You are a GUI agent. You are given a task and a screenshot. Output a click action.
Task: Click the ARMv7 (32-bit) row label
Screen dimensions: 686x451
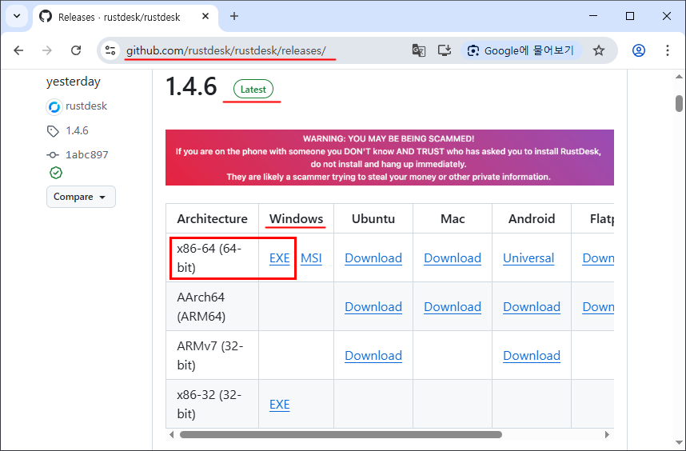(x=210, y=355)
